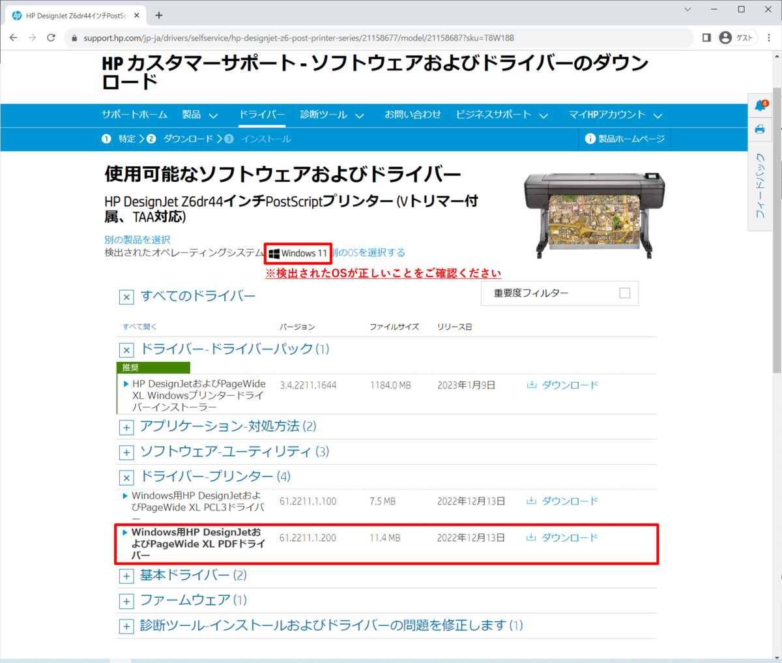782x663 pixels.
Task: Select the ドライバー nav tab
Action: click(262, 115)
